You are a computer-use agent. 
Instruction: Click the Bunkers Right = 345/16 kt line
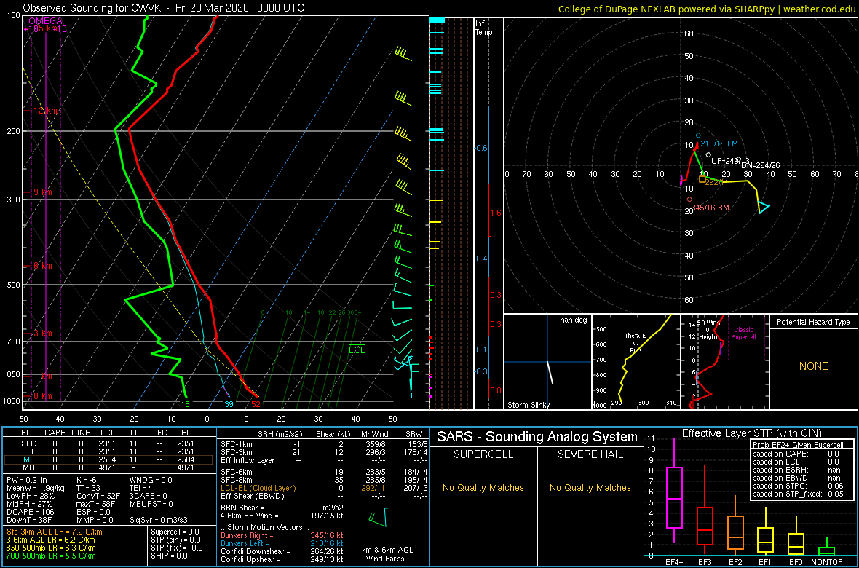point(282,536)
